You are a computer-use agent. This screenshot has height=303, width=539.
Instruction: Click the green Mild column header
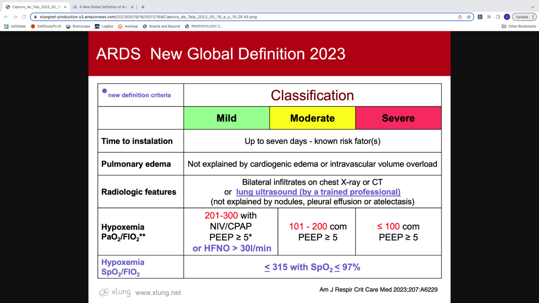tap(227, 118)
